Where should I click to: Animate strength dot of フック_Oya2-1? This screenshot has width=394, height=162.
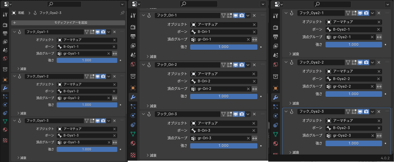(x=385, y=45)
